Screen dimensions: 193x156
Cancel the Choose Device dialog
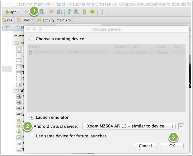point(145,146)
